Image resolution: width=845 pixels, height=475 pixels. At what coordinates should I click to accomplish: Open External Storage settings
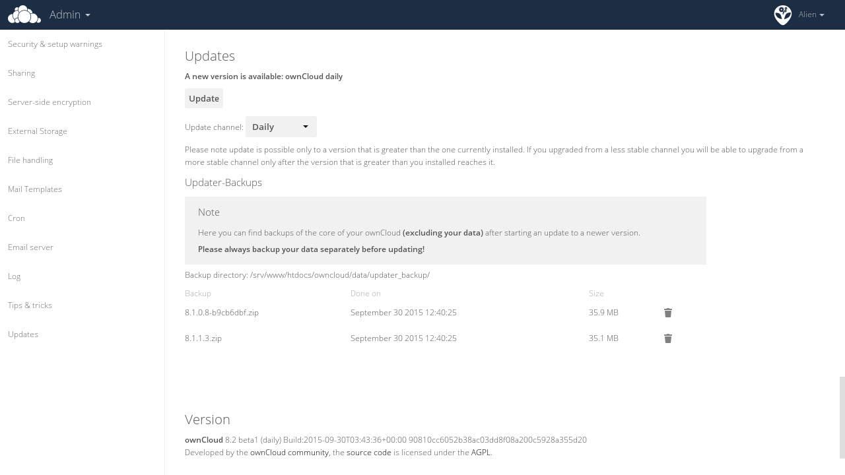(38, 131)
